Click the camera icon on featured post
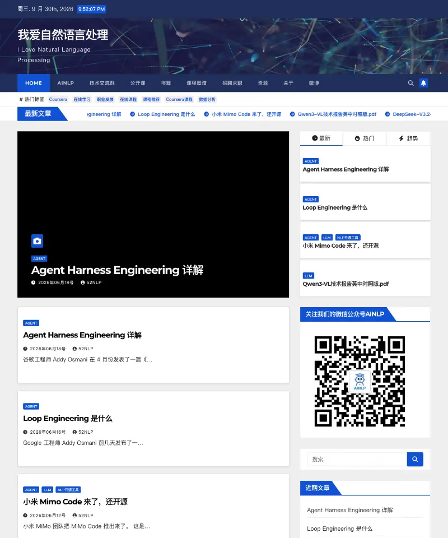The width and height of the screenshot is (448, 538). (x=37, y=241)
